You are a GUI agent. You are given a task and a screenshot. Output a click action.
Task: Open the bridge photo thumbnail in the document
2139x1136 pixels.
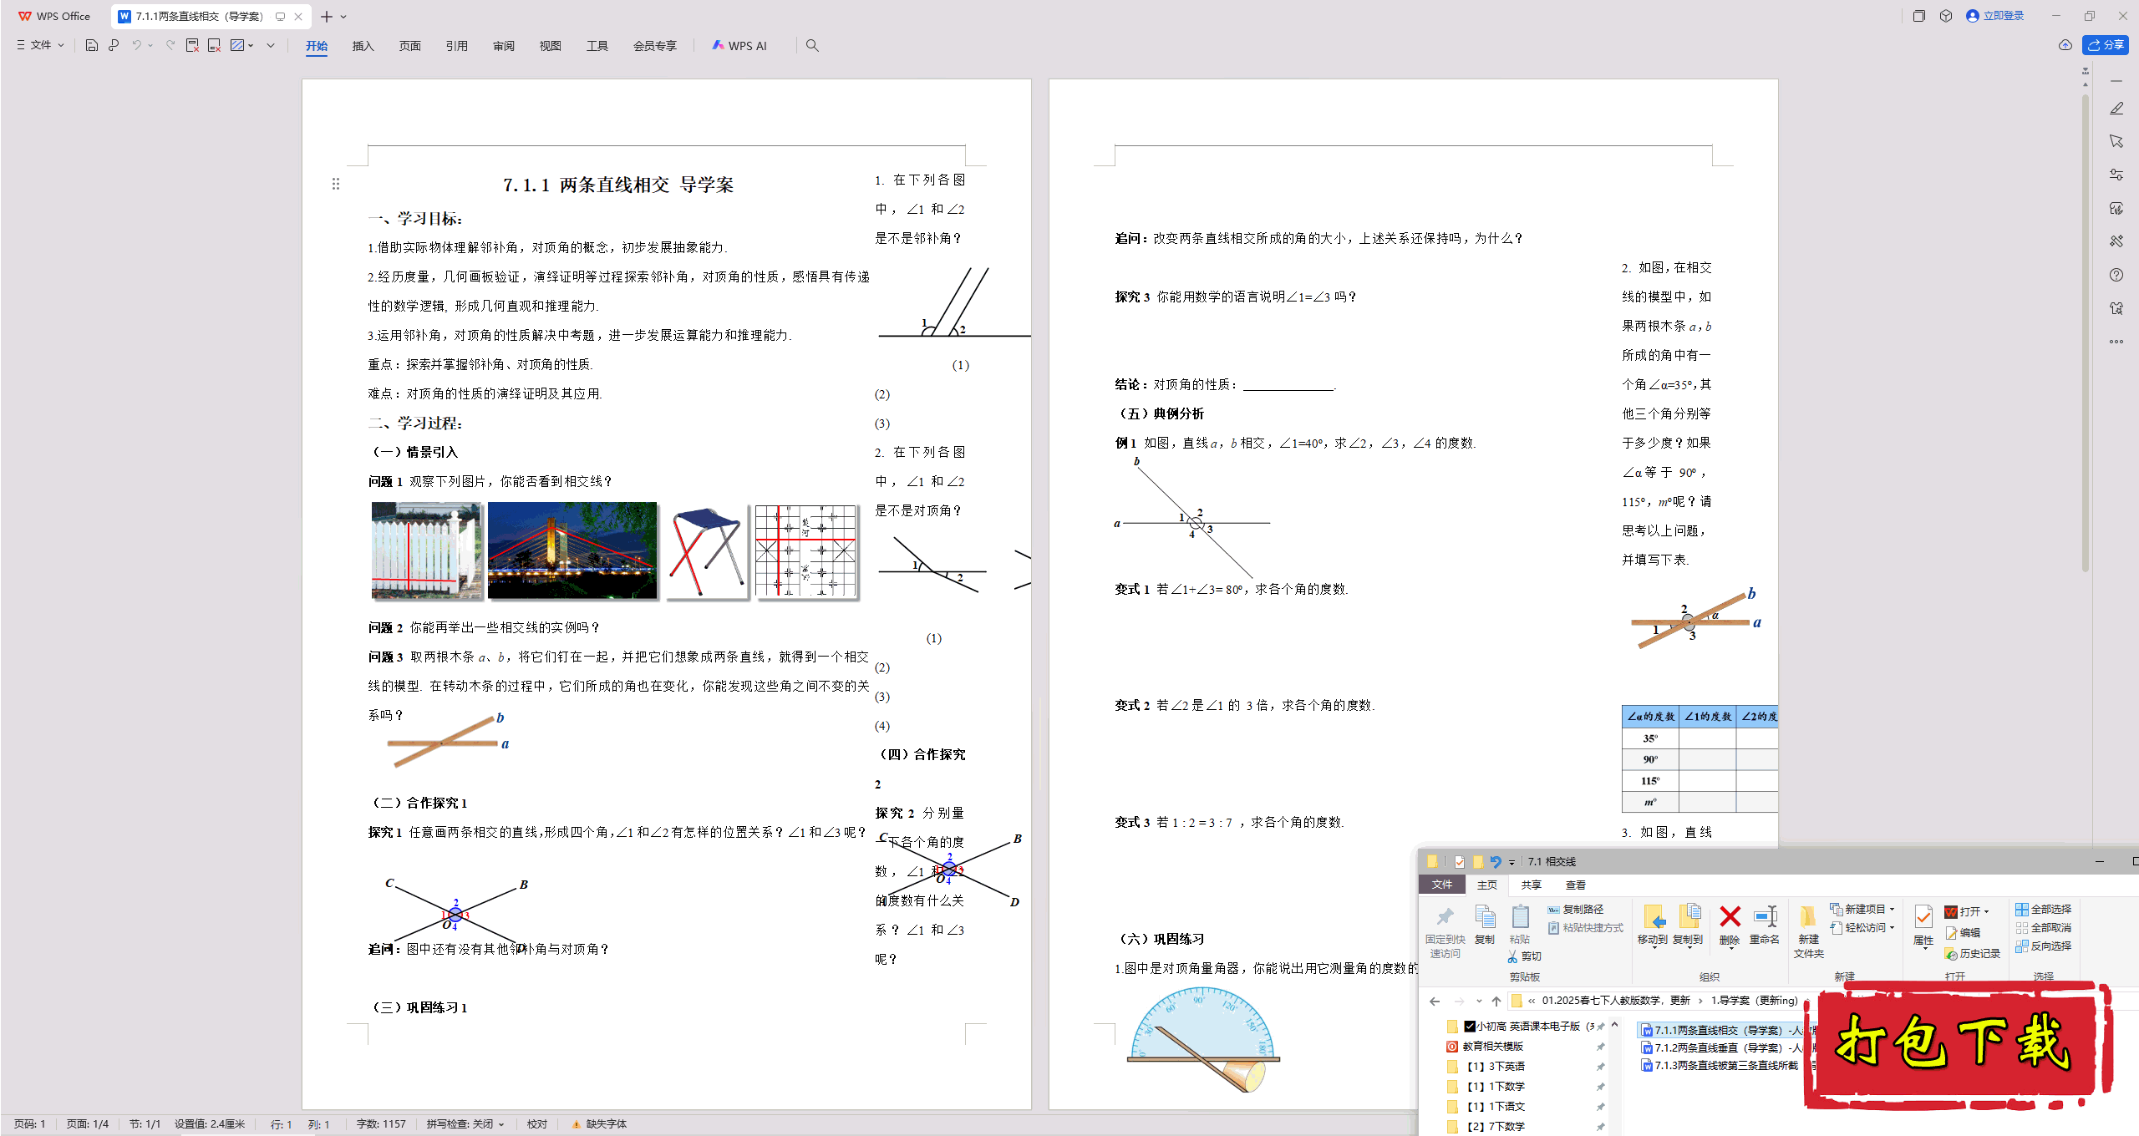coord(572,550)
